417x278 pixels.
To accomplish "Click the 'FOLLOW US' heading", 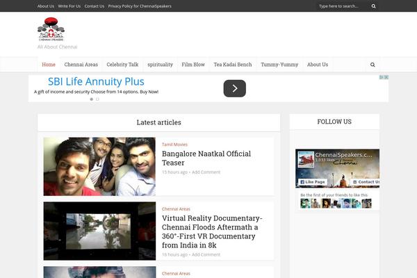I will [x=334, y=122].
